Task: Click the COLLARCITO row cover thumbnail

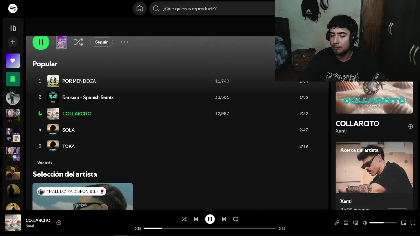Action: pyautogui.click(x=53, y=114)
